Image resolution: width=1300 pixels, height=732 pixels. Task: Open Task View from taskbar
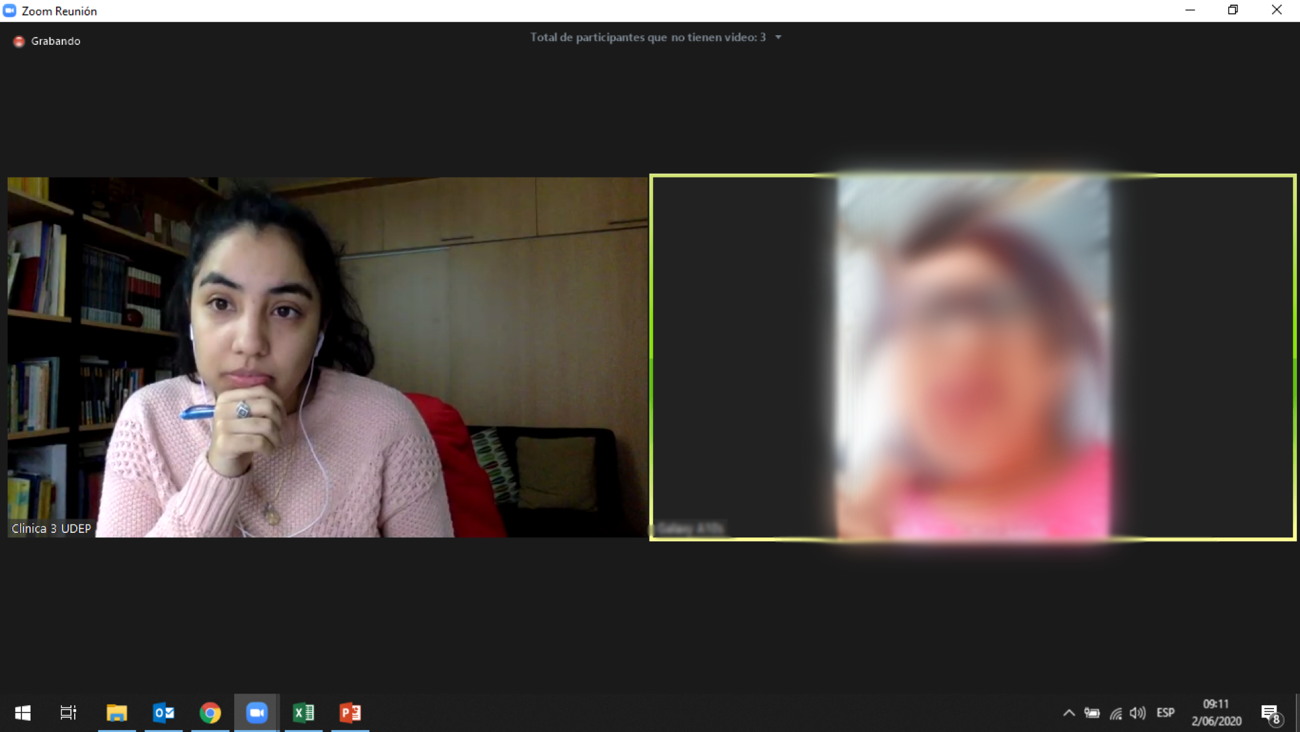click(68, 712)
